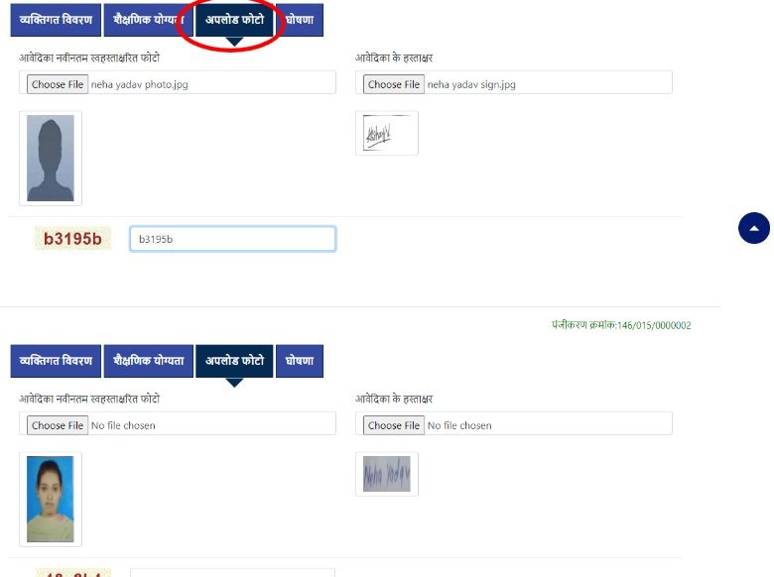Click lower Choose File under स्वहस्ताक्षरित फोटो
The image size is (774, 577).
point(58,425)
